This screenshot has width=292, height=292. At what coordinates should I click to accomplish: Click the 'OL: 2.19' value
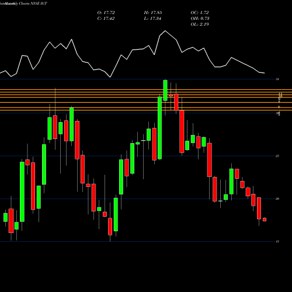click(x=200, y=25)
